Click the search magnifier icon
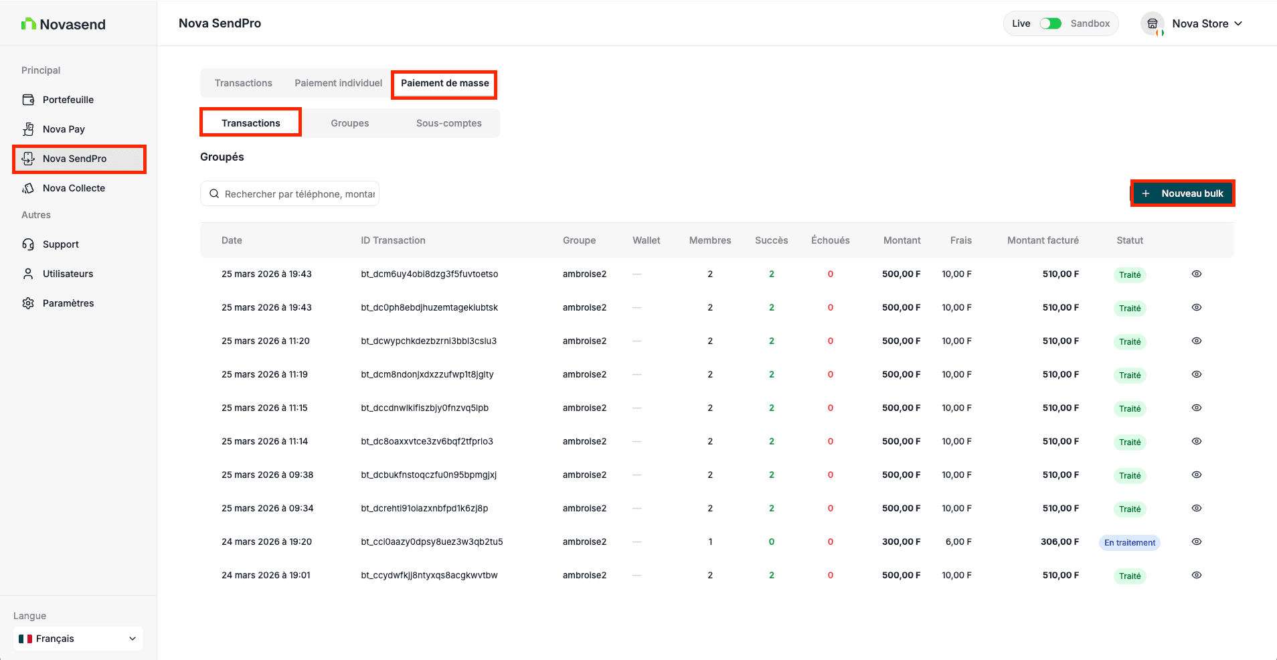Image resolution: width=1277 pixels, height=660 pixels. pos(214,193)
